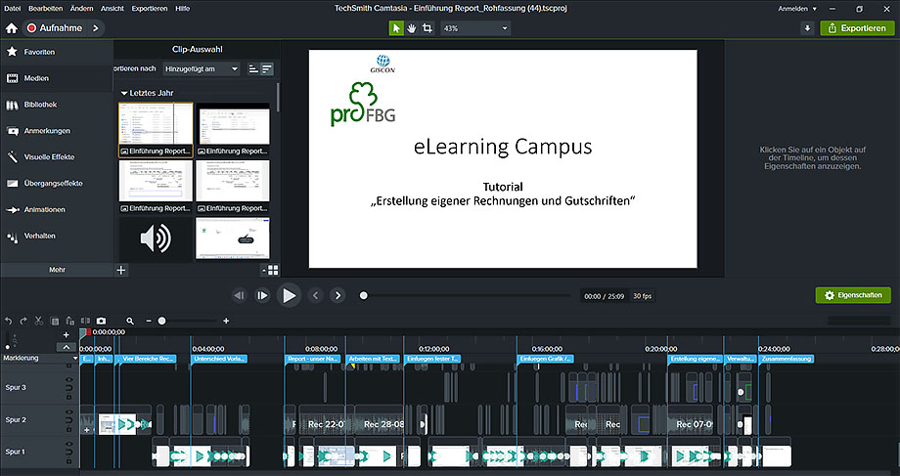Undo the last timeline action

[x=8, y=322]
